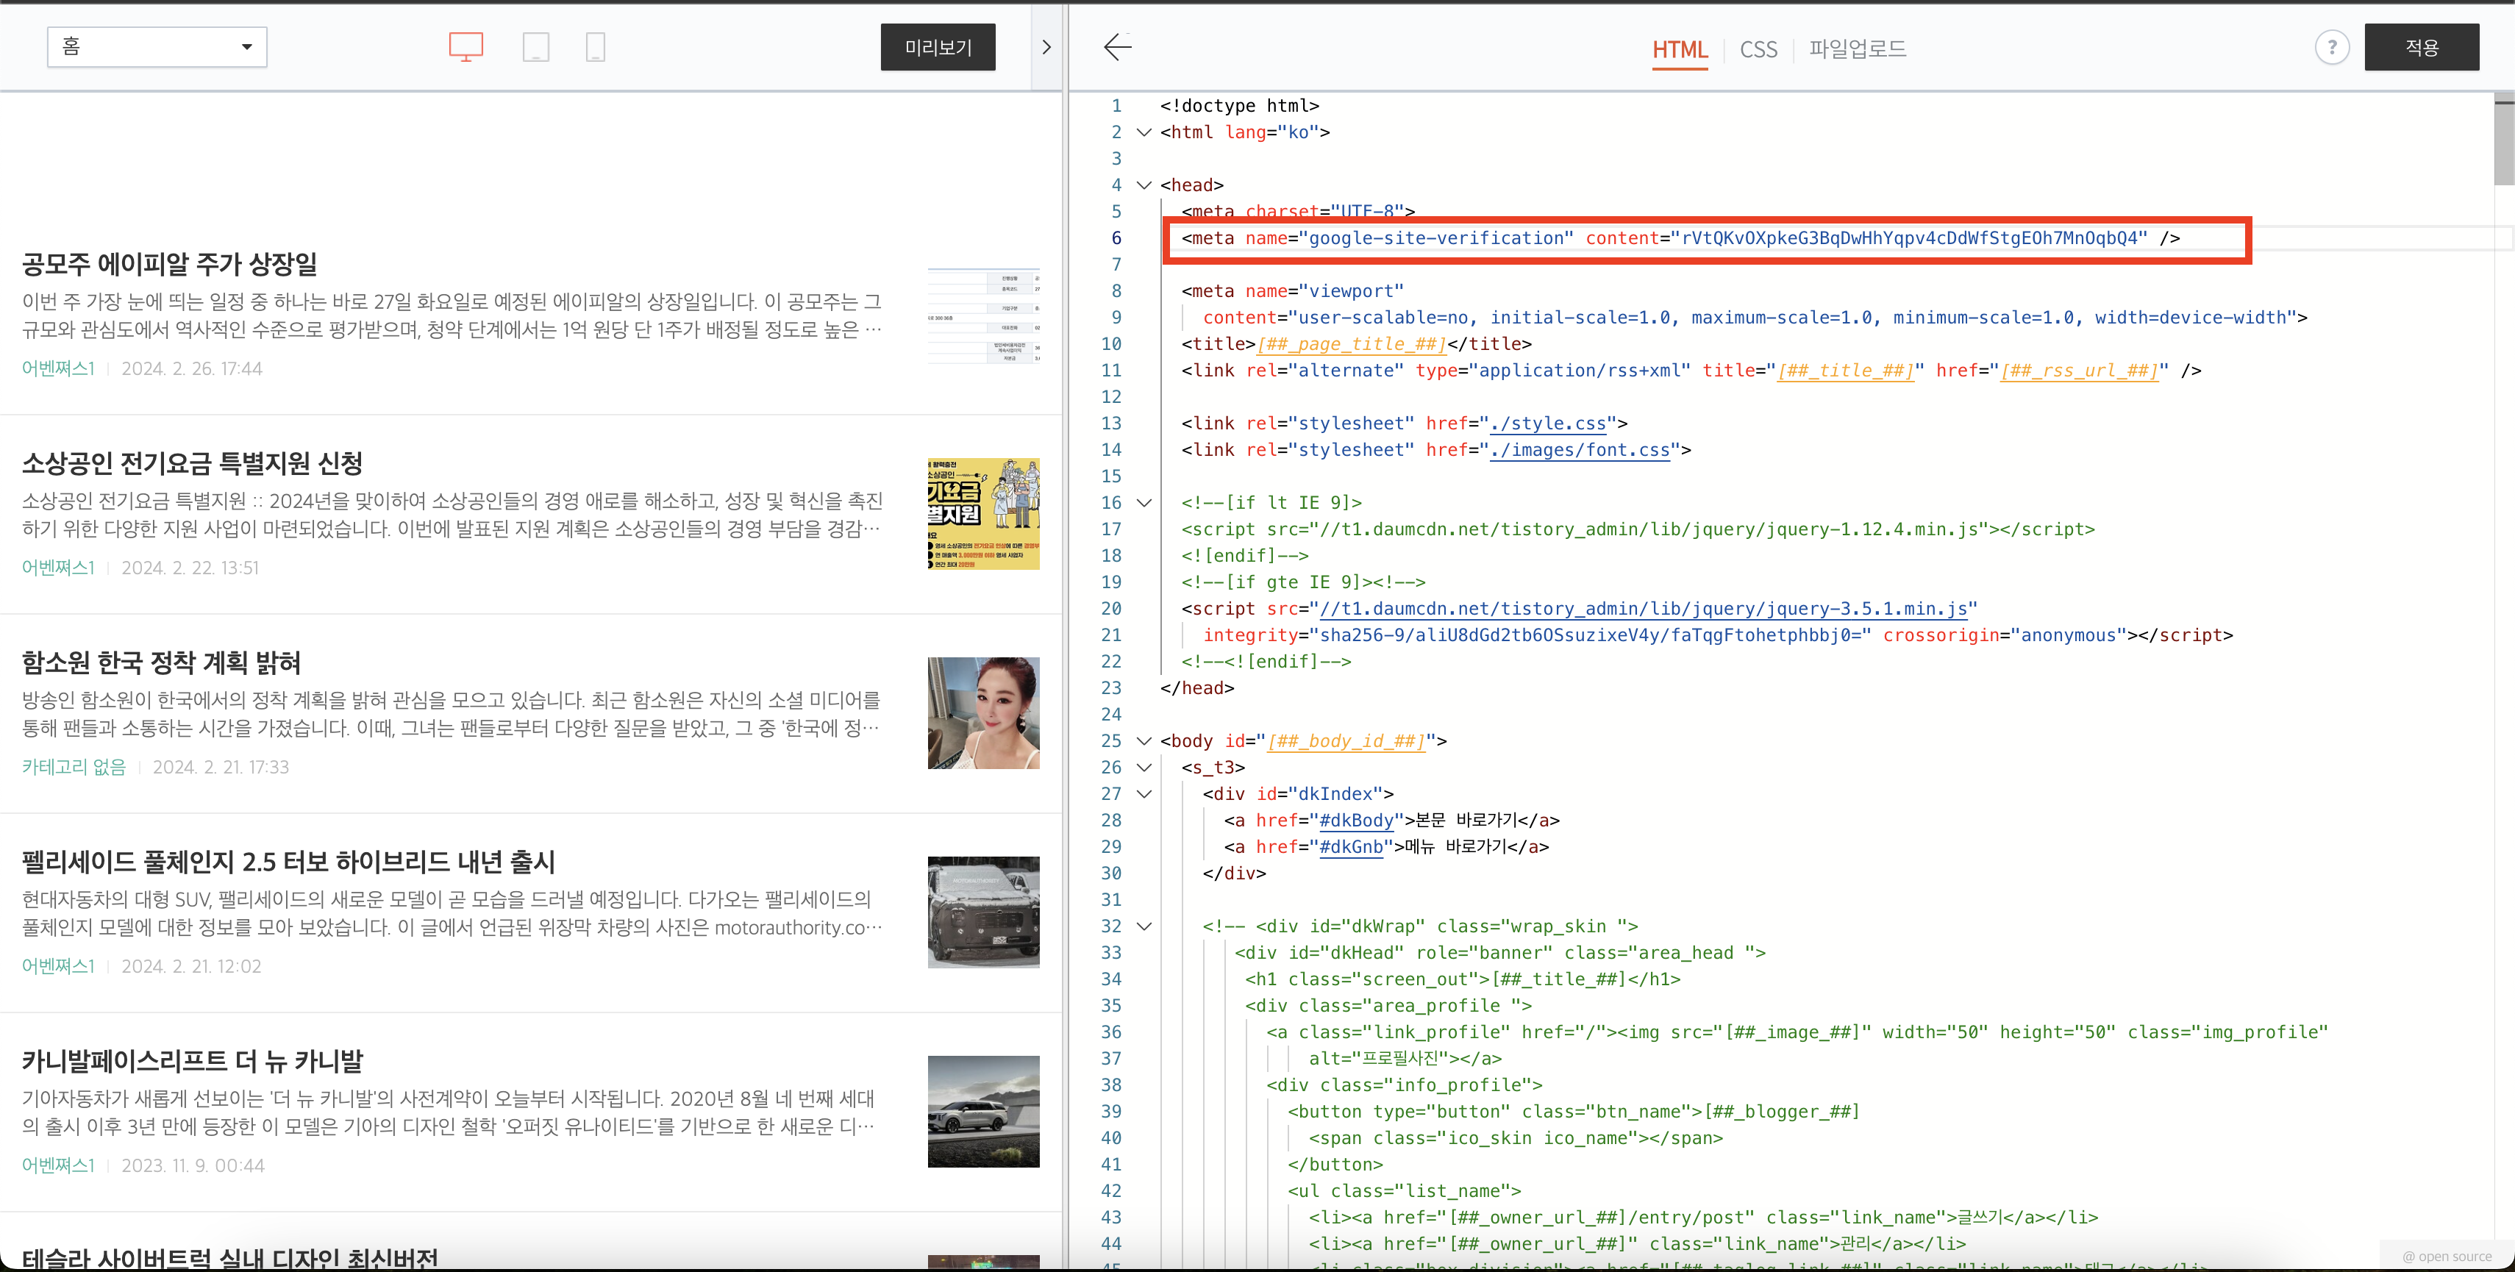This screenshot has width=2515, height=1272.
Task: Switch to tablet preview icon
Action: tap(535, 47)
